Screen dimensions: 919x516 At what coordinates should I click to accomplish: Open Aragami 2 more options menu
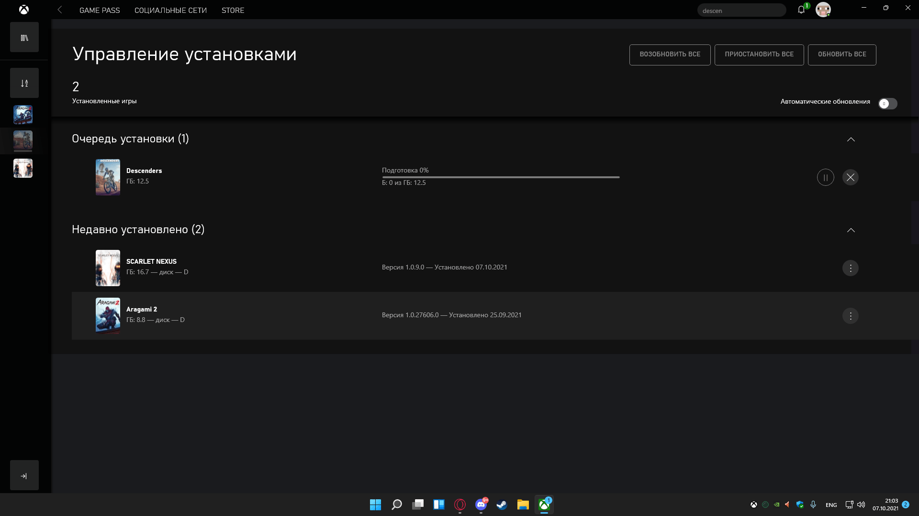pos(850,316)
